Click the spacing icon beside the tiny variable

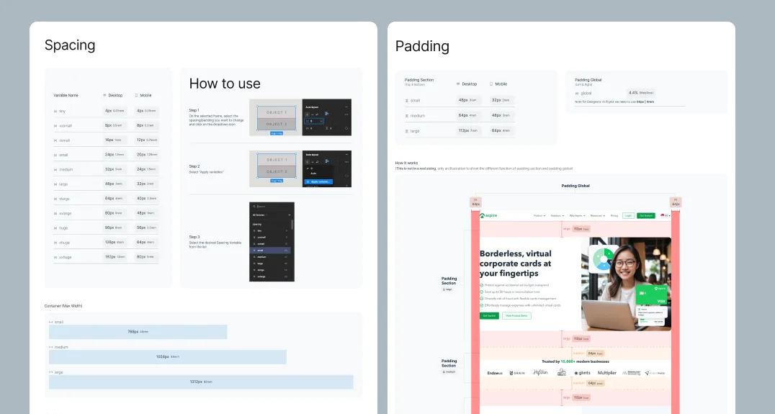coord(55,111)
